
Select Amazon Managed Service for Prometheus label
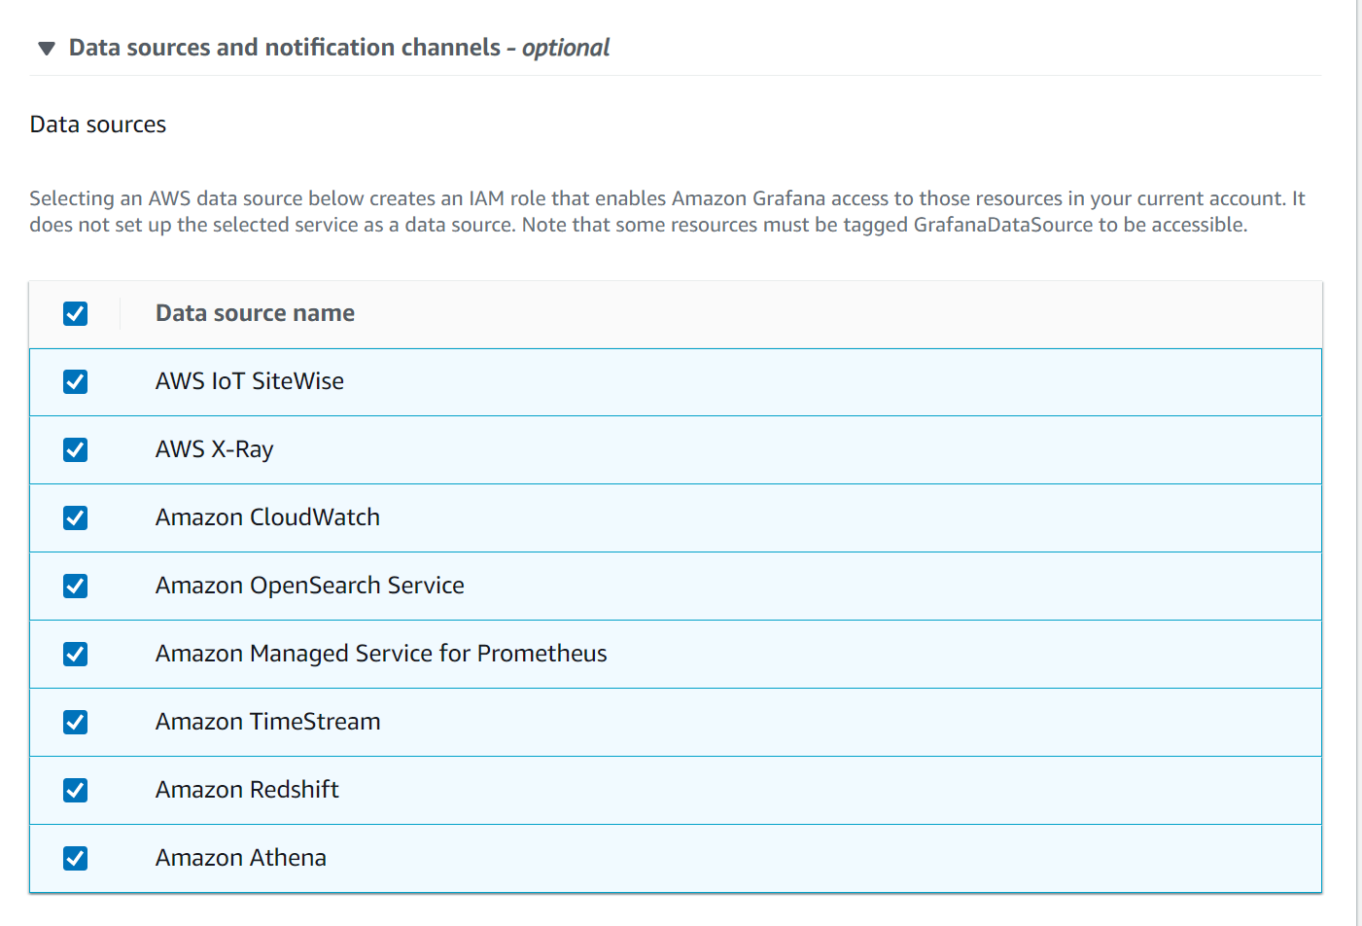click(381, 654)
